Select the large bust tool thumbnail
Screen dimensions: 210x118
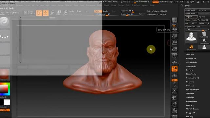pos(191,37)
